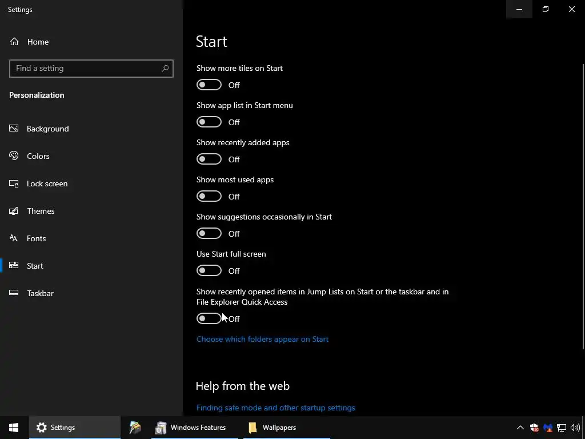Open the Malwarebytes tray icon

(548, 428)
